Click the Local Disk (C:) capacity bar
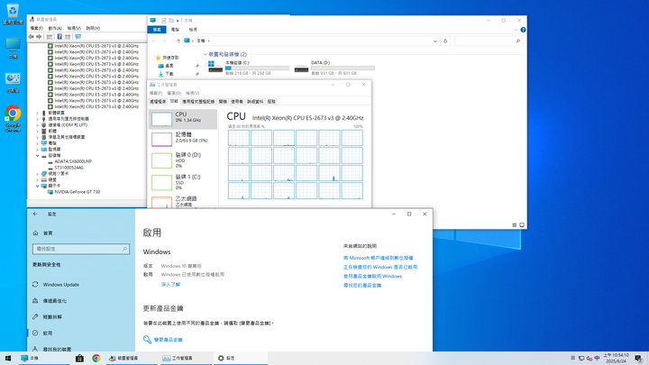 257,68
